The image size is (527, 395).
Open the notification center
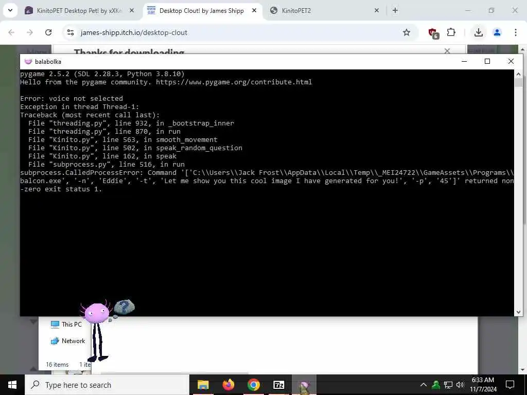coord(510,385)
